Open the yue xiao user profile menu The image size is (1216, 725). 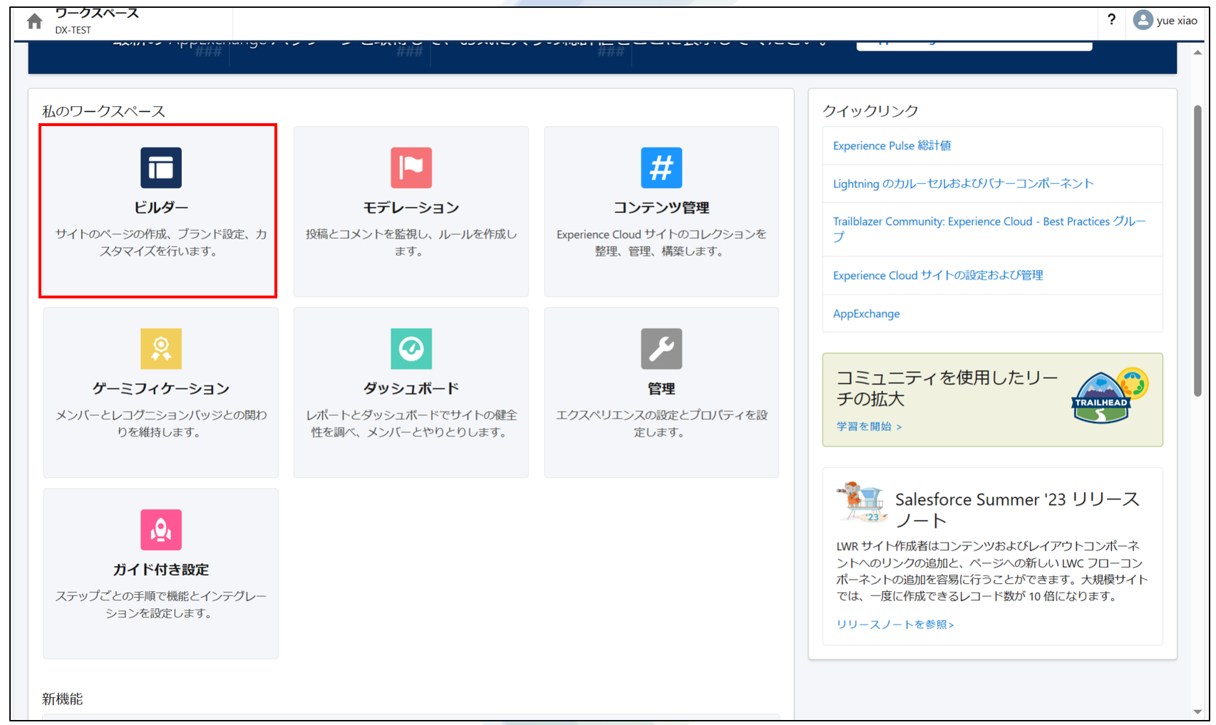1165,21
